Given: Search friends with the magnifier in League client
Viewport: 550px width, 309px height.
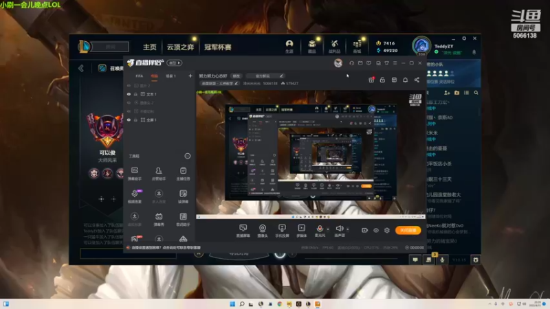Looking at the screenshot, I should (476, 93).
